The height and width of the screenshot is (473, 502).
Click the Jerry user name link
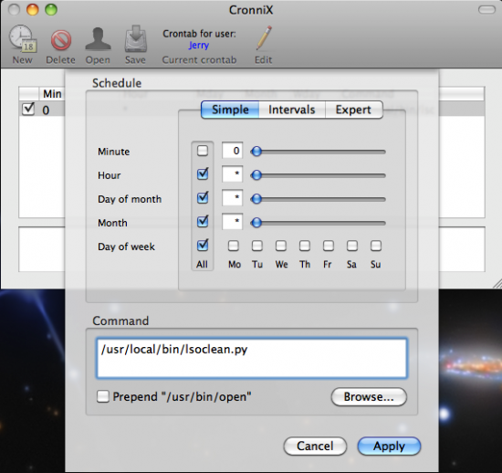pyautogui.click(x=199, y=45)
